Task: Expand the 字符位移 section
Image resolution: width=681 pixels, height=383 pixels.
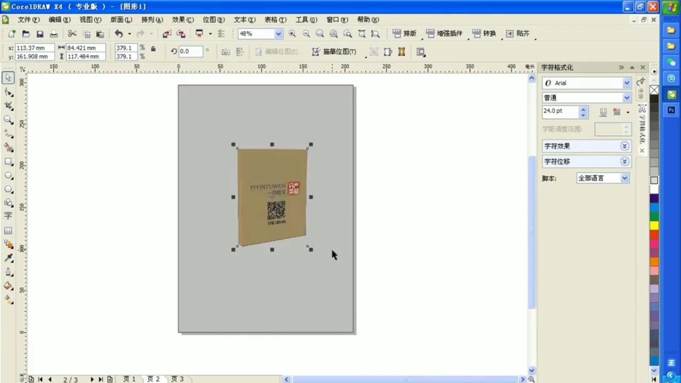Action: click(x=625, y=162)
